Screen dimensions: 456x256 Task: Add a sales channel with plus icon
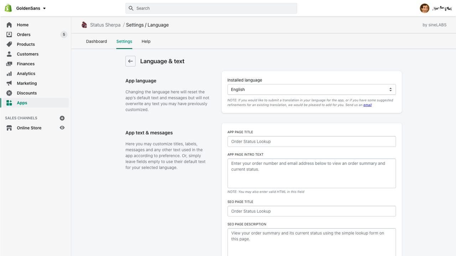coord(62,118)
